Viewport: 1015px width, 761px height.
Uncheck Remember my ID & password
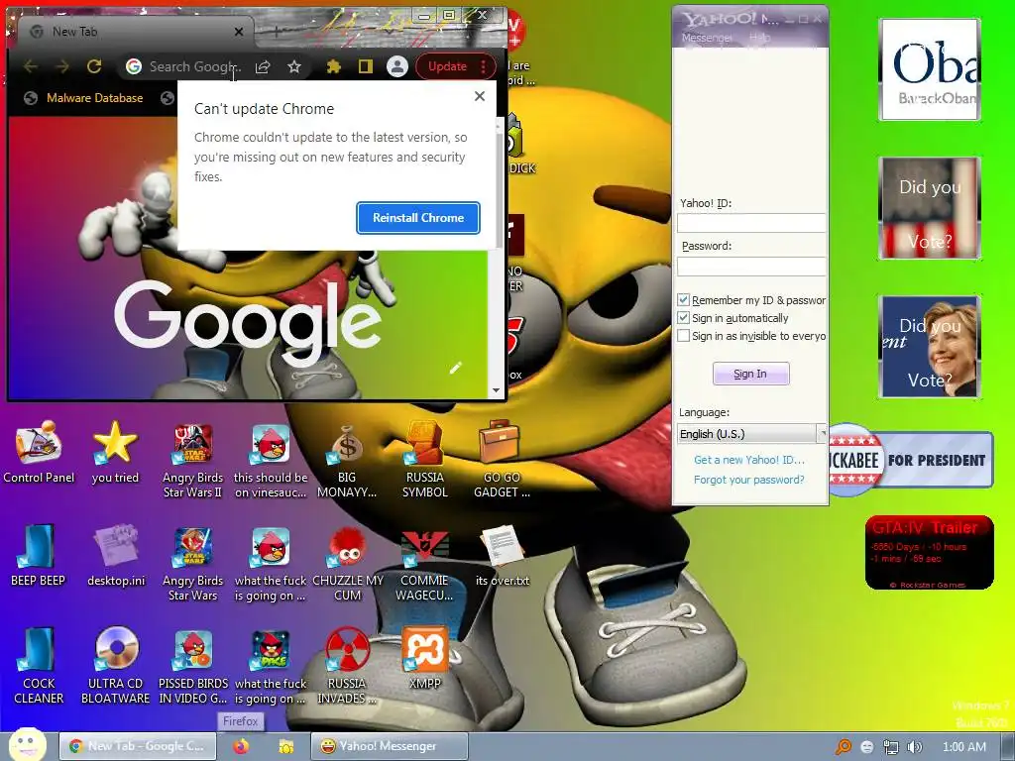(x=683, y=300)
